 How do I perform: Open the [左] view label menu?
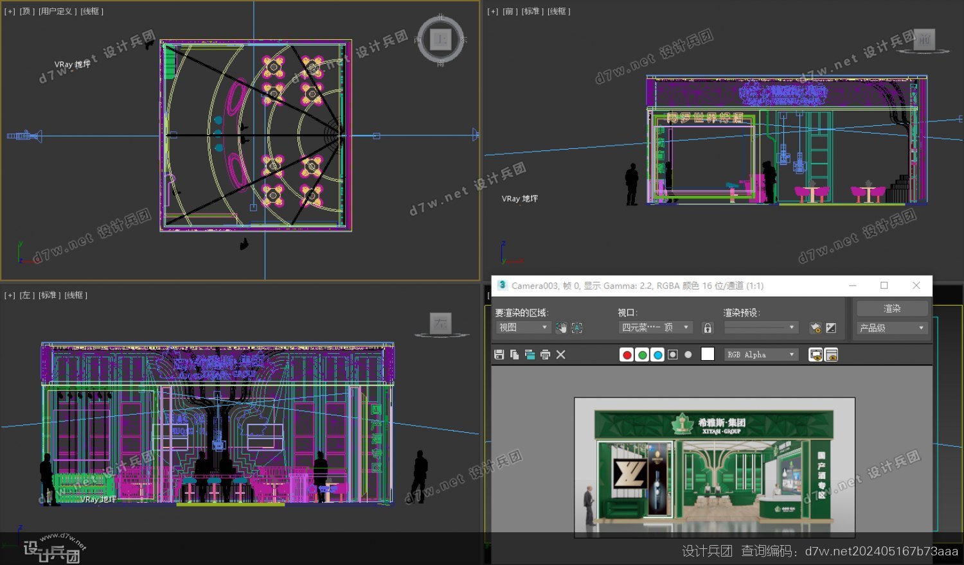click(27, 295)
